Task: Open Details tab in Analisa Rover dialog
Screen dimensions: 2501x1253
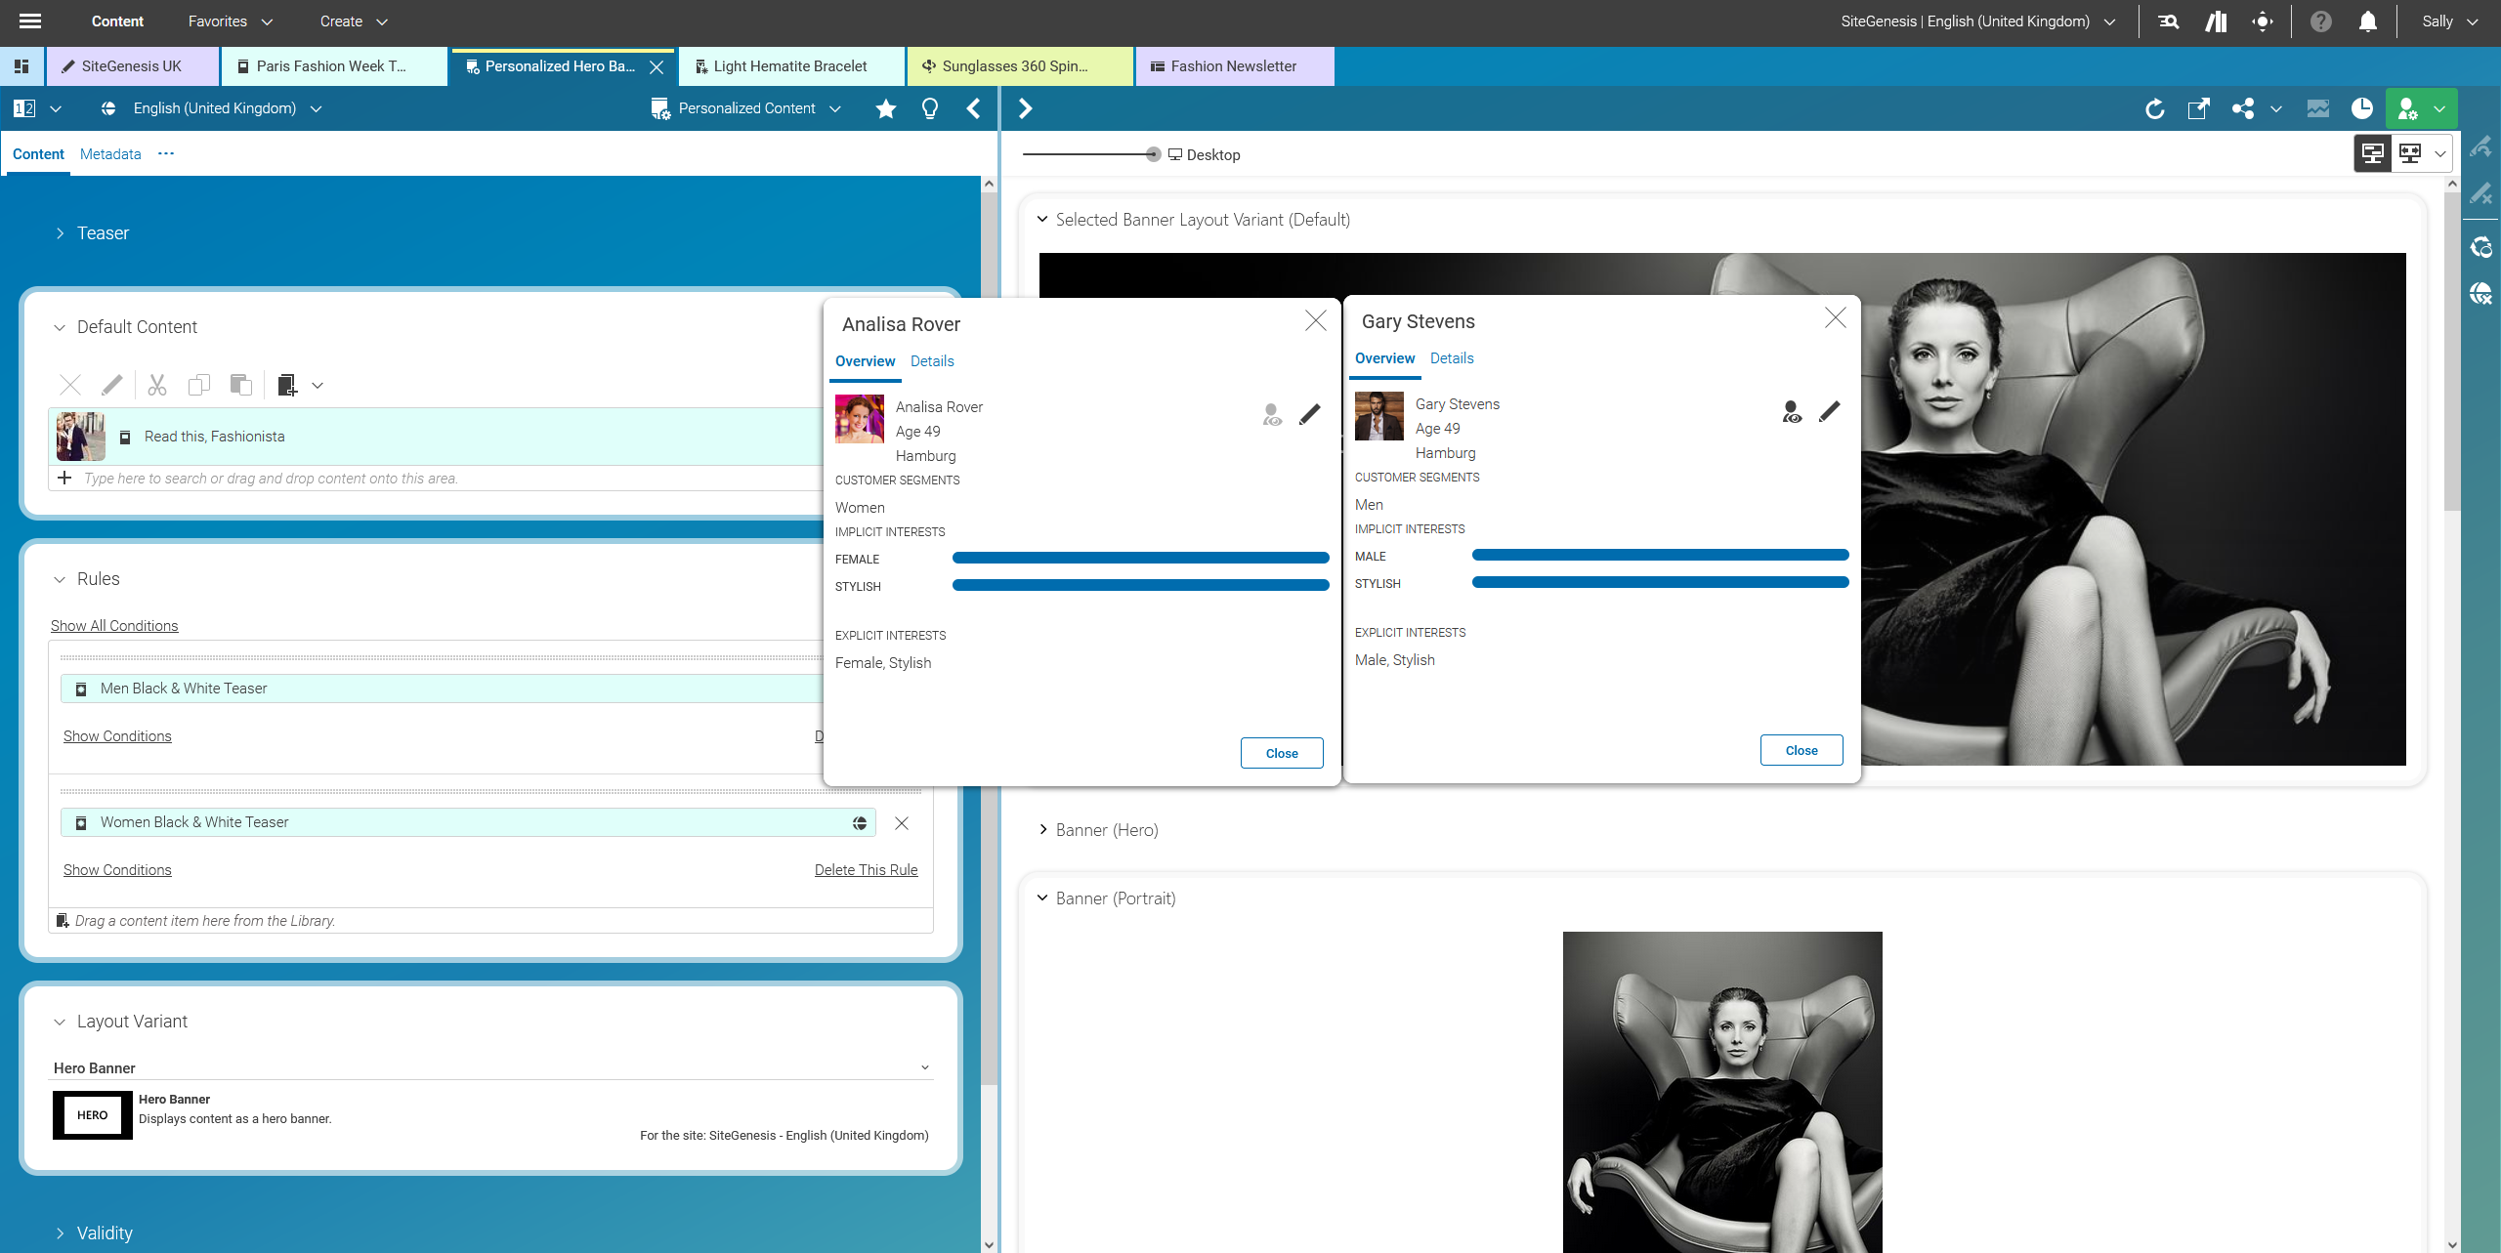Action: (x=931, y=361)
